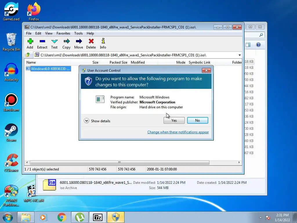Click the horizontal scrollbar thumb in 7-Zip
This screenshot has width=297, height=223.
(x=119, y=163)
